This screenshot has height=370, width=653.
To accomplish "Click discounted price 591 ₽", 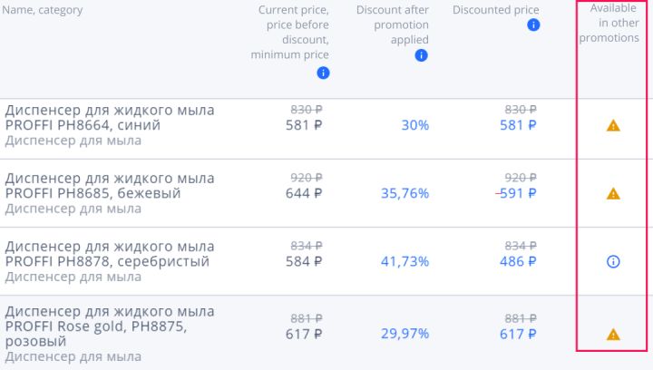I will (519, 193).
